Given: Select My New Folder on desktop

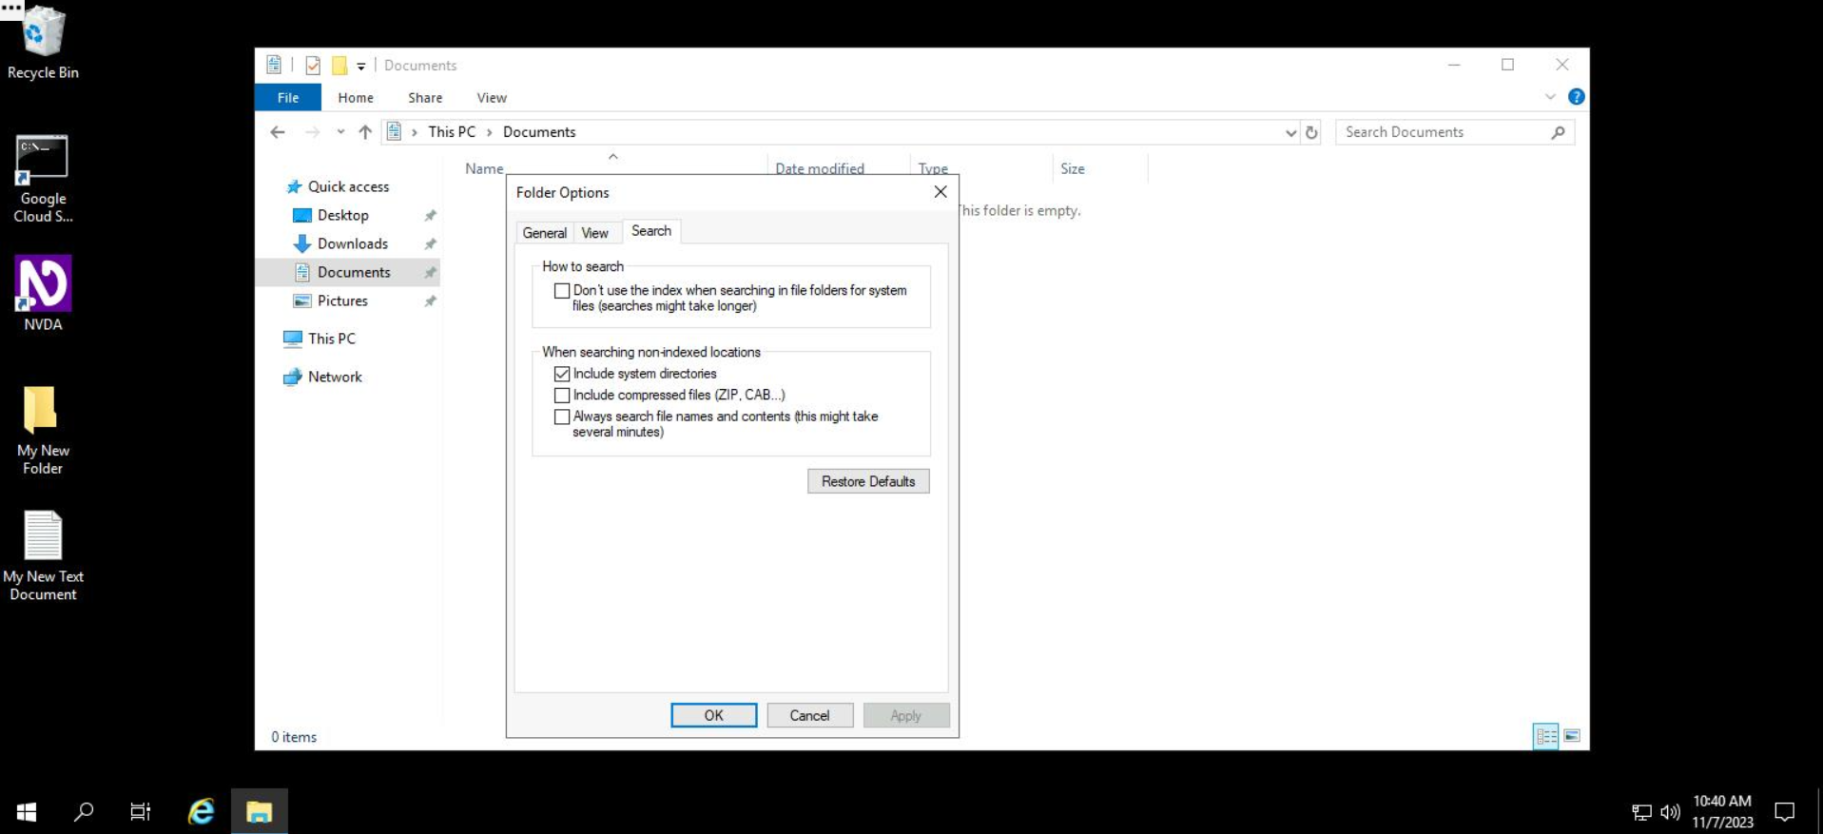Looking at the screenshot, I should (x=43, y=430).
